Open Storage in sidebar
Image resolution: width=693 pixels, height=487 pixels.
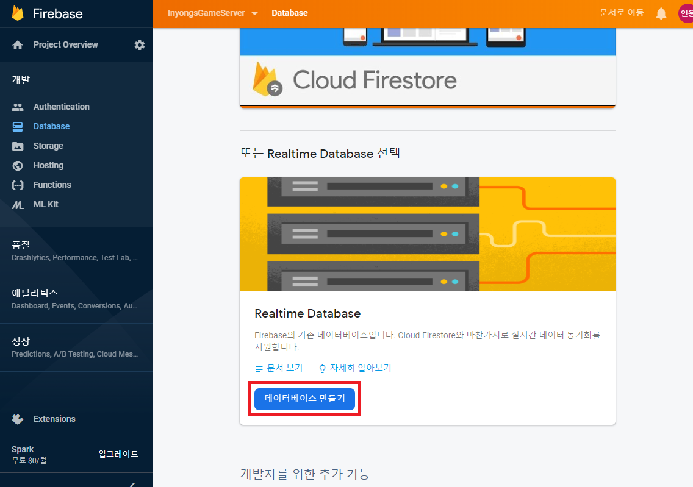coord(48,146)
